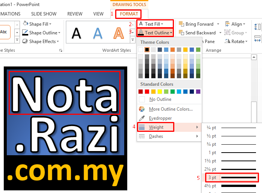The height and width of the screenshot is (193, 262).
Task: Pick the orange theme color swatch
Action: click(x=173, y=49)
